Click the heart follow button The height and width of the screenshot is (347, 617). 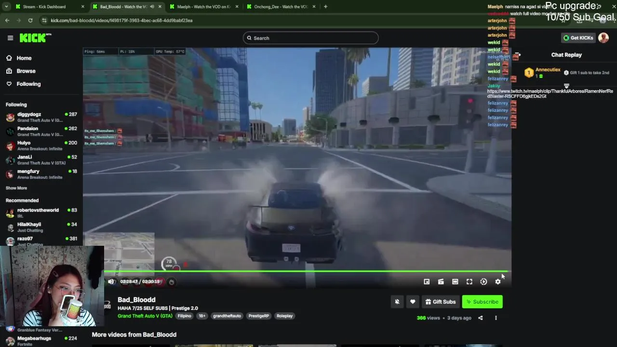click(x=413, y=302)
